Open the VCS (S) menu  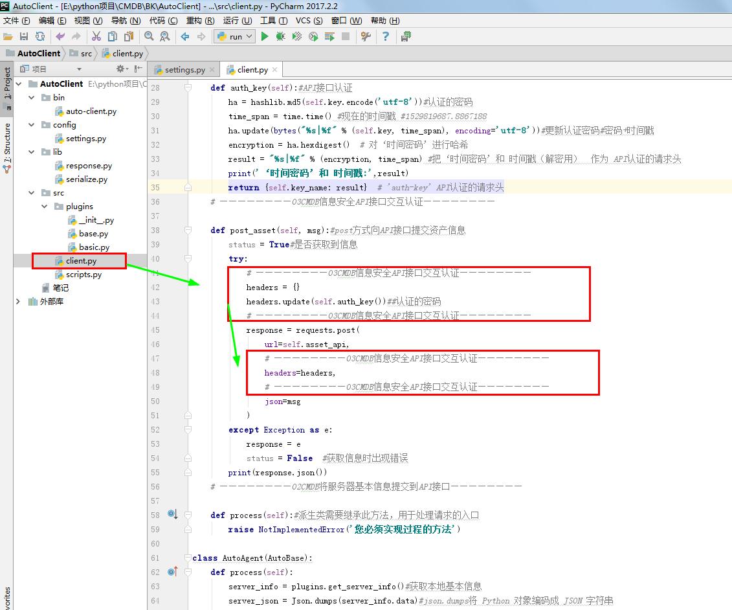click(309, 21)
